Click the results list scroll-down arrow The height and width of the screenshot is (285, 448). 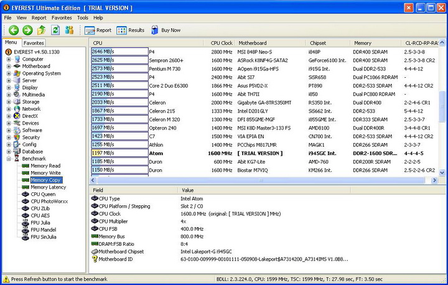pos(442,172)
